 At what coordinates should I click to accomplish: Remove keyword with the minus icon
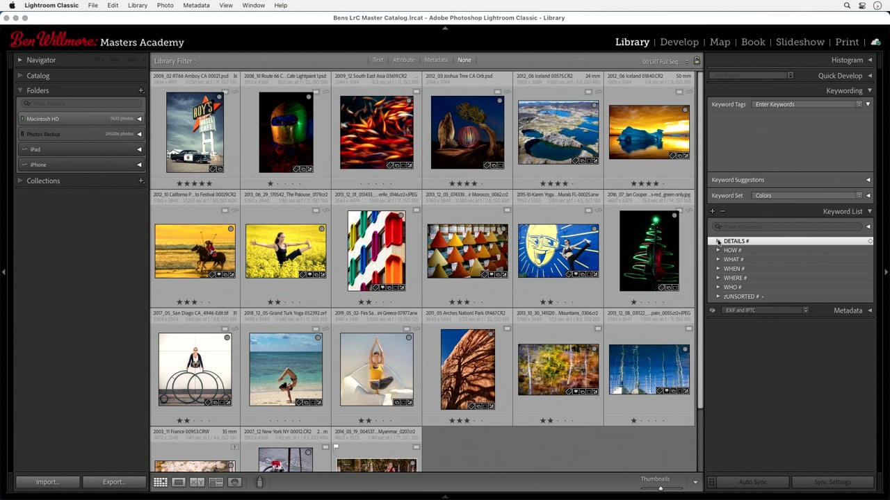point(722,211)
